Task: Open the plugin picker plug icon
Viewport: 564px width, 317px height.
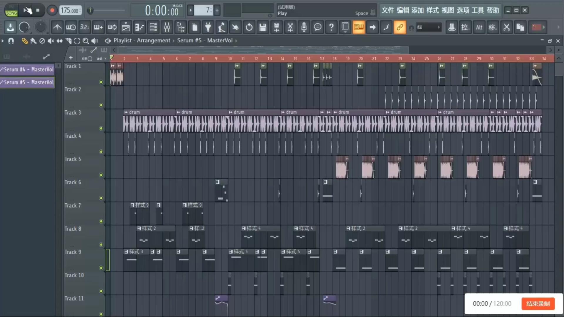Action: (x=208, y=27)
